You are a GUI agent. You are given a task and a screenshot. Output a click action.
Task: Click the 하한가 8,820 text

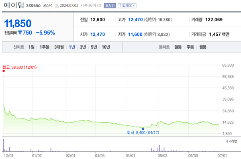[x=157, y=34]
